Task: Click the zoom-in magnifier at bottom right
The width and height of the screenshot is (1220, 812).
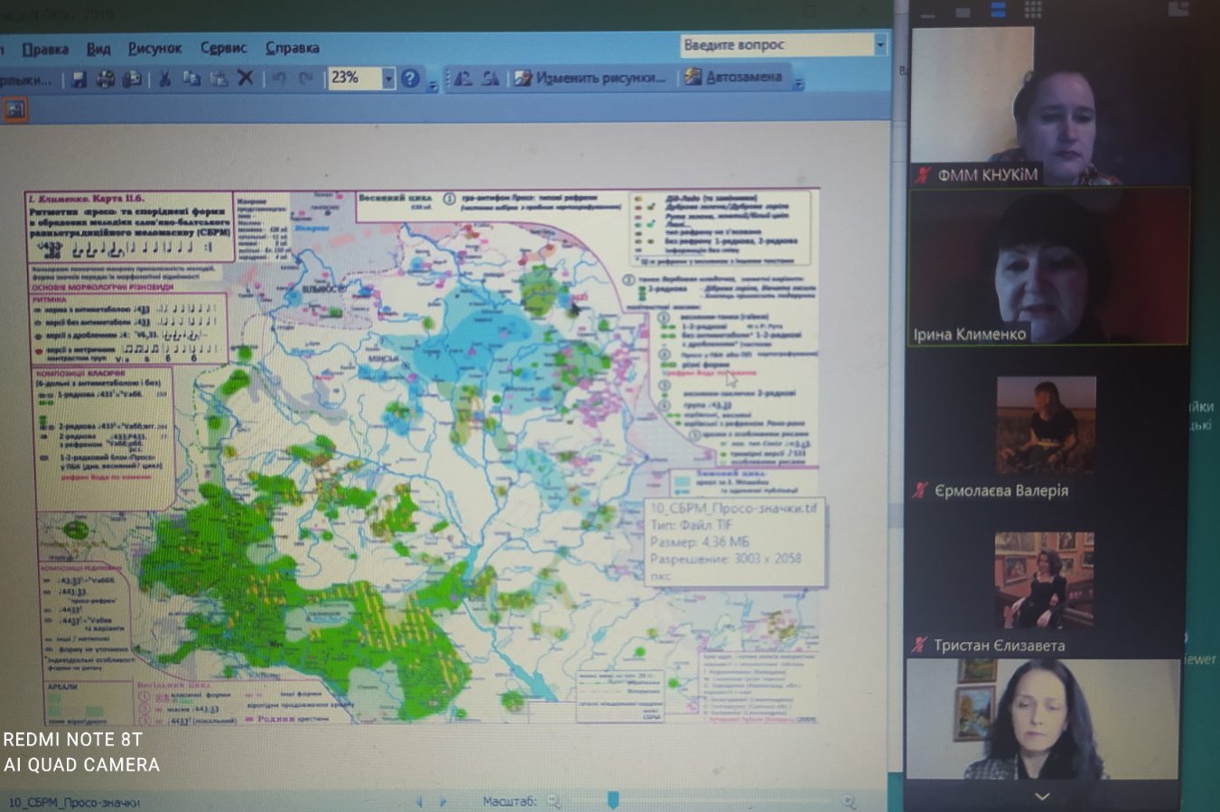Action: (x=848, y=800)
